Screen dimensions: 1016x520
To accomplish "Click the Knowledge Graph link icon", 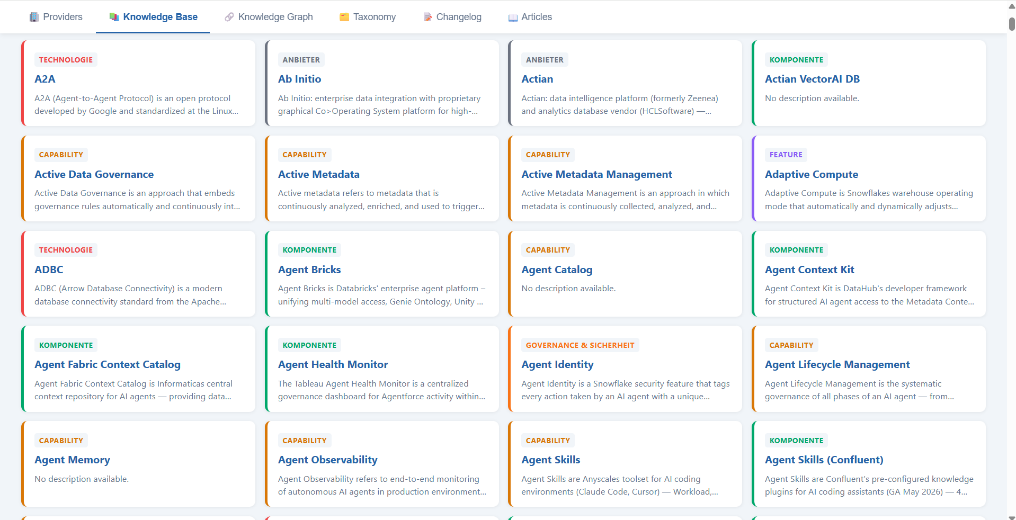I will pos(229,17).
